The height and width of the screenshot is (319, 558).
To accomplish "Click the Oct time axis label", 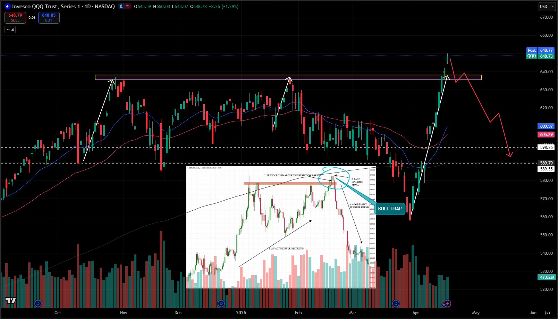I will 58,313.
